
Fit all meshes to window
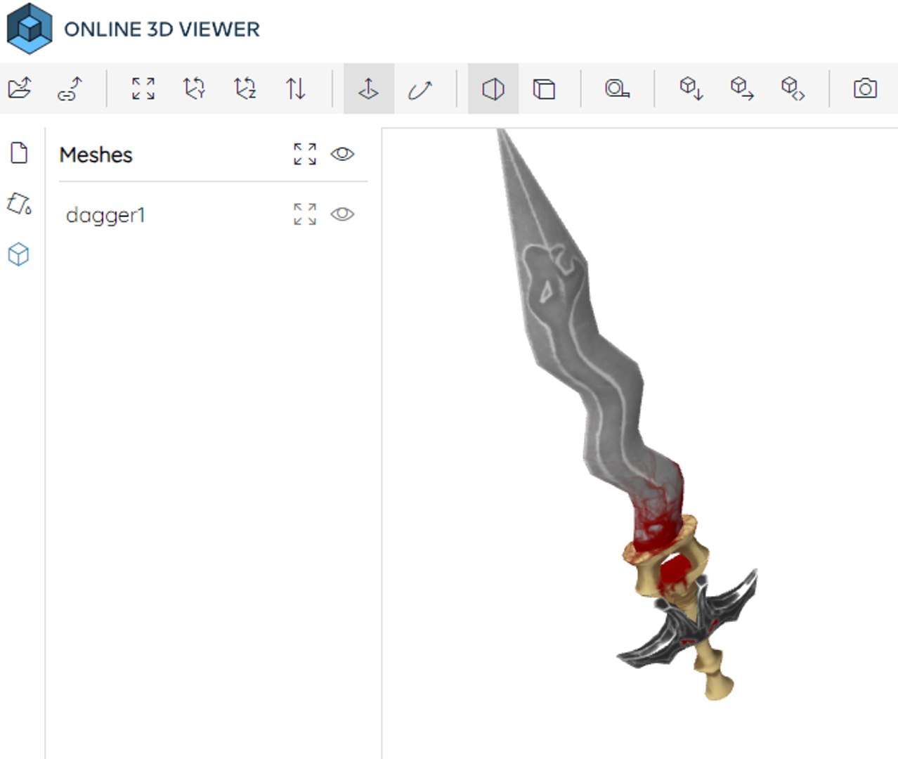(305, 154)
